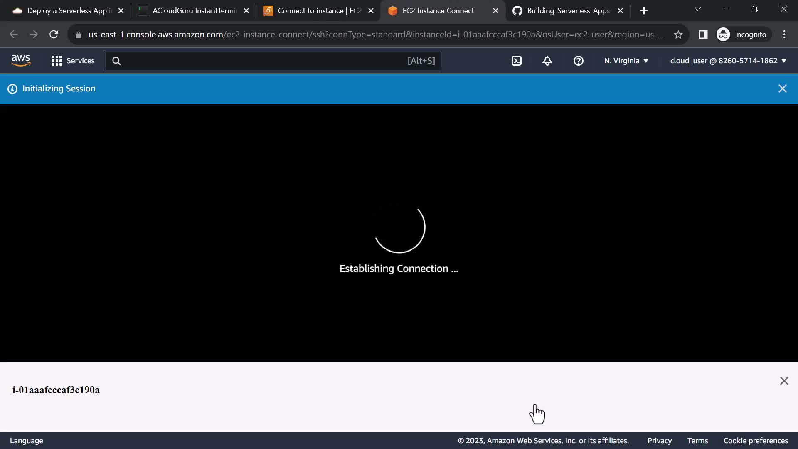The image size is (798, 449).
Task: Open the notifications bell
Action: (x=547, y=61)
